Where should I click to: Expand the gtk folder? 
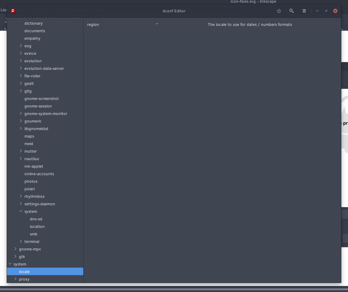pyautogui.click(x=15, y=256)
